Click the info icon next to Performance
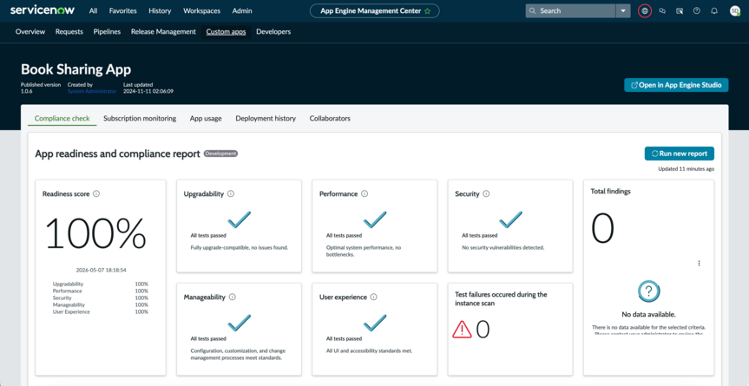Screen dimensions: 749x386 click(365, 193)
